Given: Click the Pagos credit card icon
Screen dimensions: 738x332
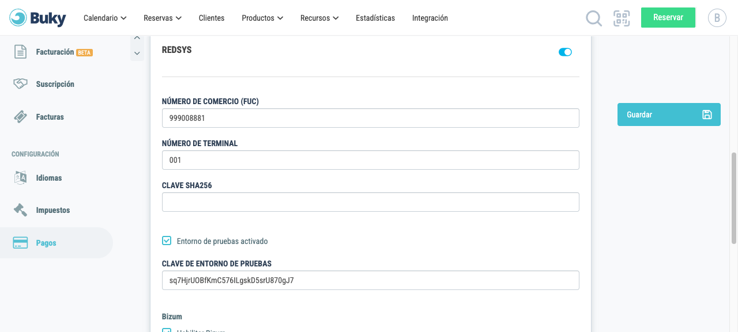Looking at the screenshot, I should 20,243.
